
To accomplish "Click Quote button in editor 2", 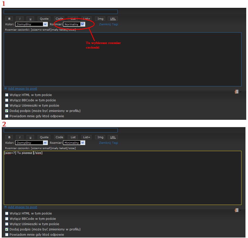I will [44, 137].
